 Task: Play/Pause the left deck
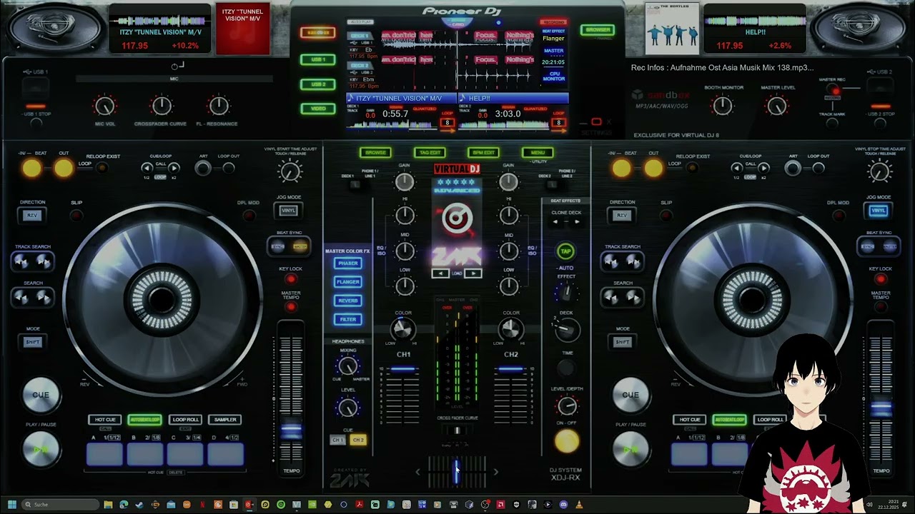coord(41,450)
